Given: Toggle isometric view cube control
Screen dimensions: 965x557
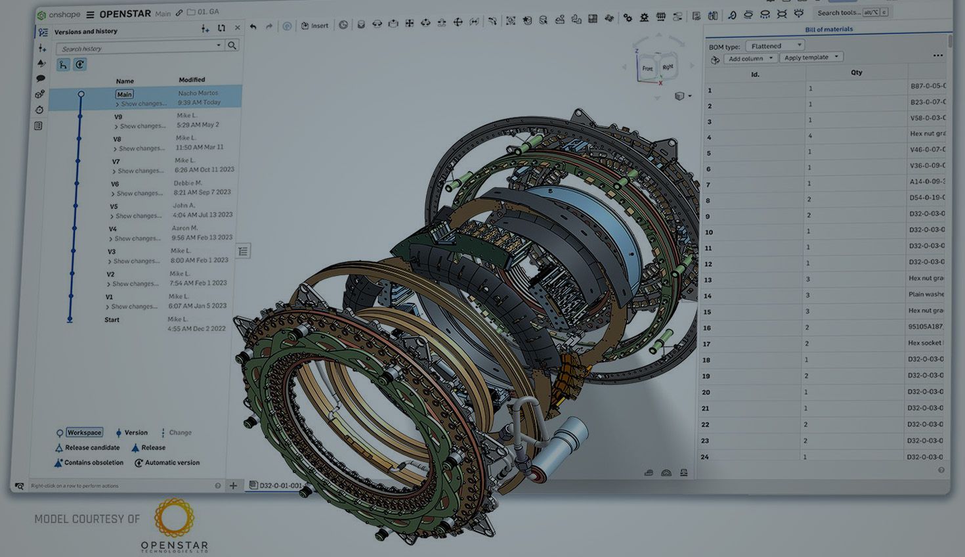Looking at the screenshot, I should pos(681,95).
